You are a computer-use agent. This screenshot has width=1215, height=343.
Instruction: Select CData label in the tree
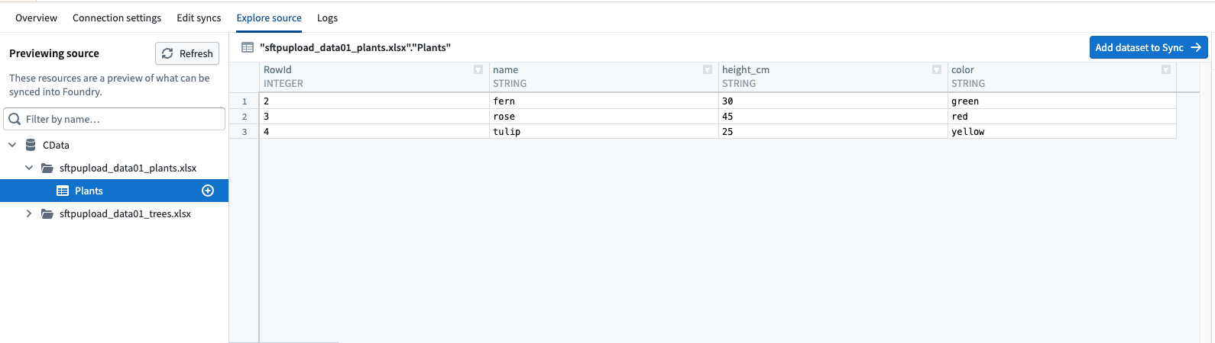coord(56,145)
